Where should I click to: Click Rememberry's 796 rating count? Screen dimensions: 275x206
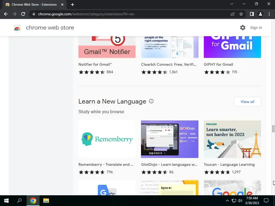[110, 172]
